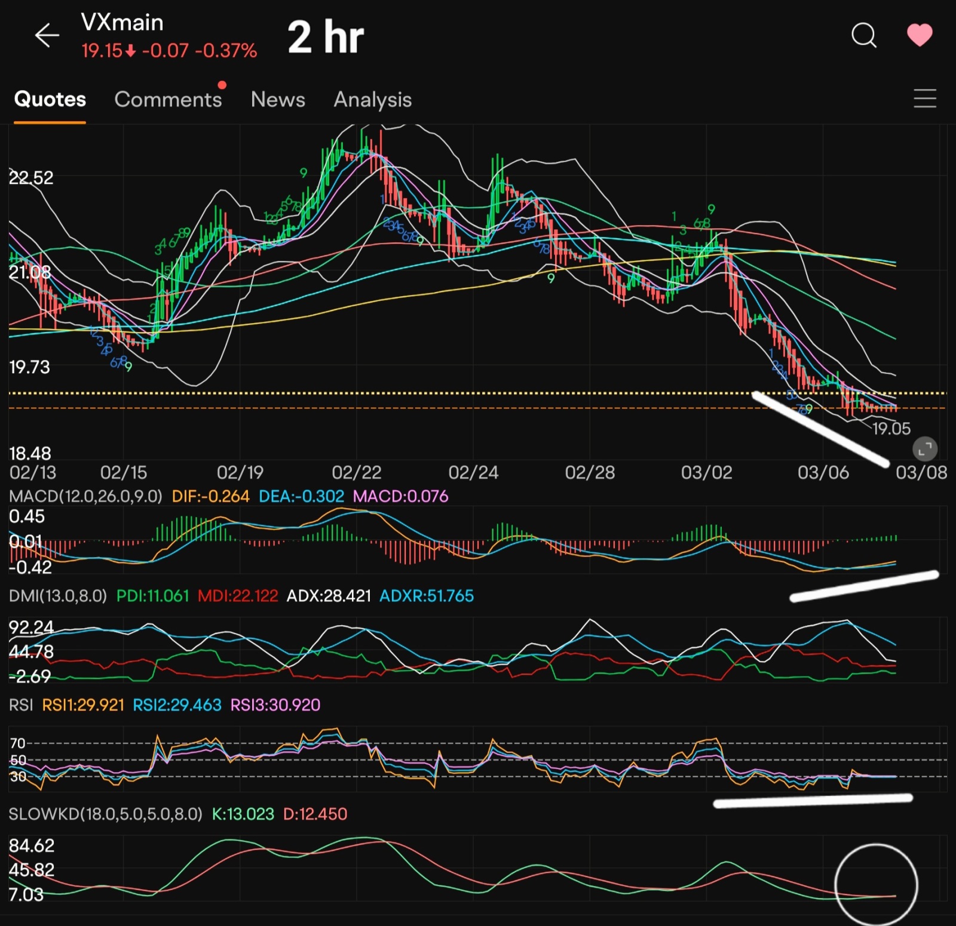Tap the back arrow icon
Image resolution: width=956 pixels, height=926 pixels.
click(x=47, y=36)
